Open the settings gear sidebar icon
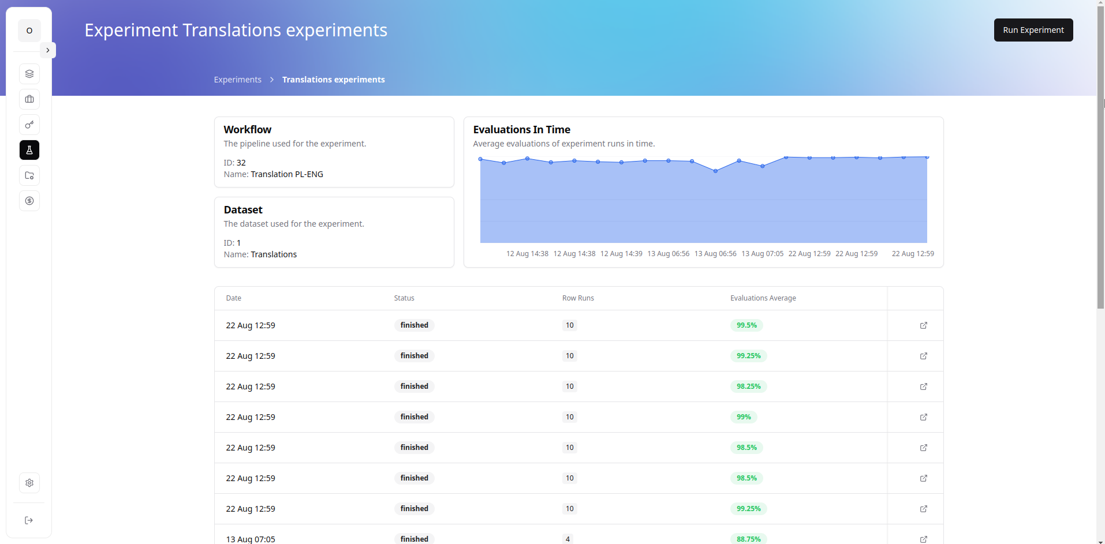The width and height of the screenshot is (1105, 544). click(x=29, y=483)
